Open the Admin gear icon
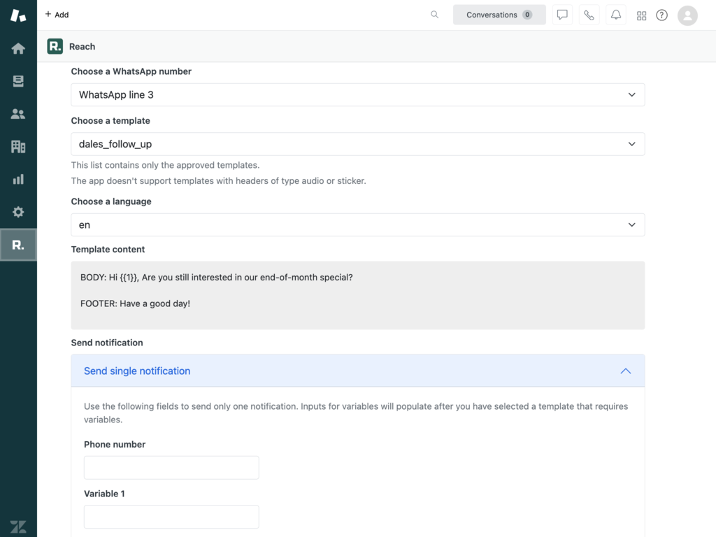 pyautogui.click(x=18, y=212)
